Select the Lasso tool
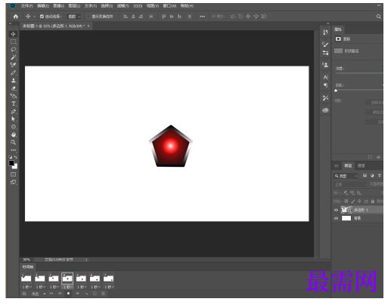Viewport: 391px width, 305px height. click(x=14, y=49)
